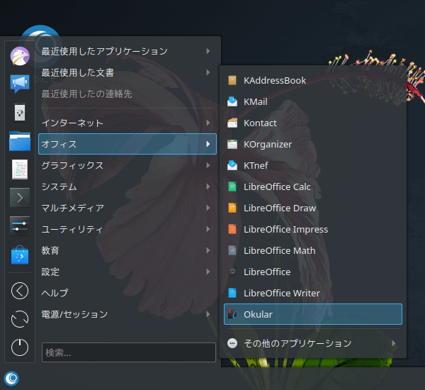
Task: Launch Kontact from the office submenu
Action: (x=313, y=123)
